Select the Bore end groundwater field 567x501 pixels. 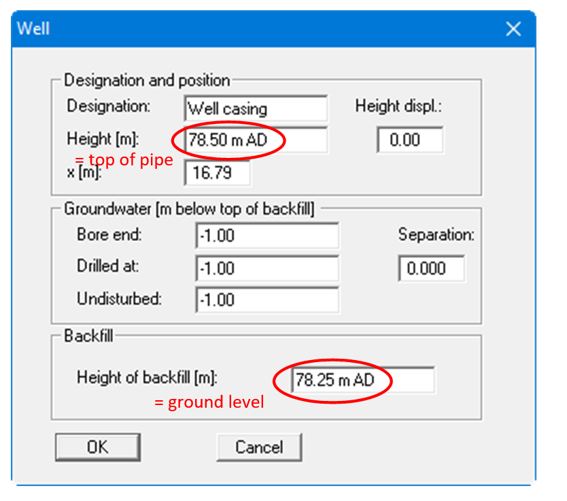tap(266, 236)
